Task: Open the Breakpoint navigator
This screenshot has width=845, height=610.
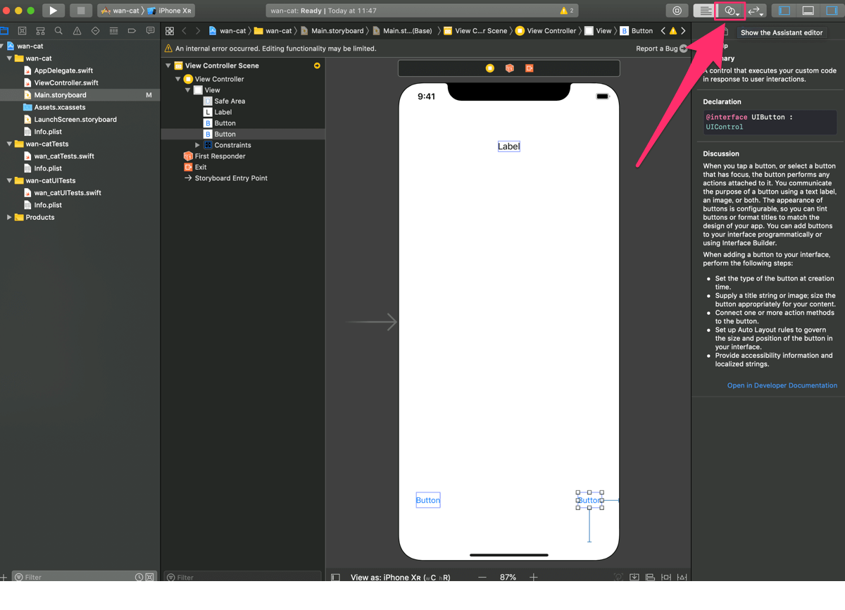Action: [x=132, y=31]
